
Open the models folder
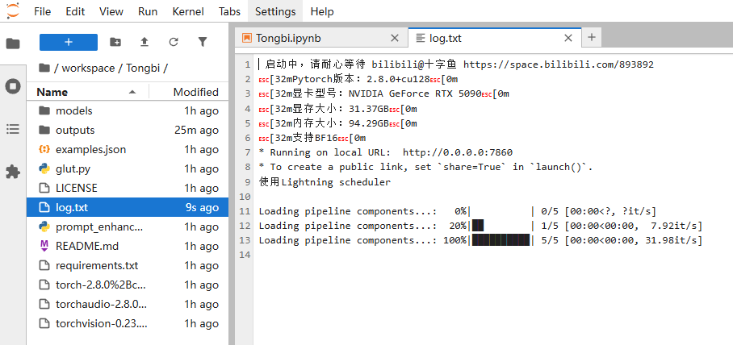coord(73,110)
